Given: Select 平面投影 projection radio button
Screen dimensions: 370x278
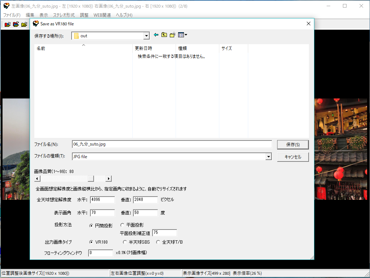Looking at the screenshot, I should (122, 225).
